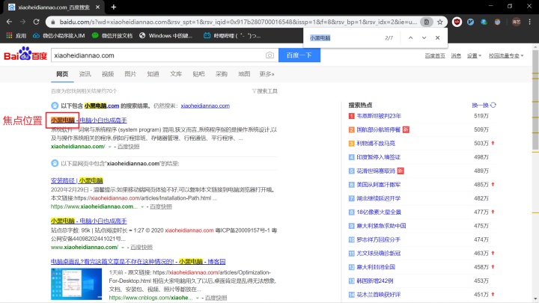539x303 pixels.
Task: Click the Baidu logo
Action: tap(25, 55)
